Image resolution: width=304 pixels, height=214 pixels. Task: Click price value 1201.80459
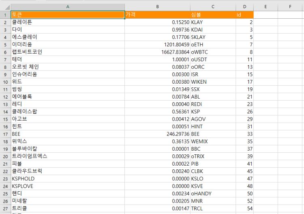(x=157, y=45)
